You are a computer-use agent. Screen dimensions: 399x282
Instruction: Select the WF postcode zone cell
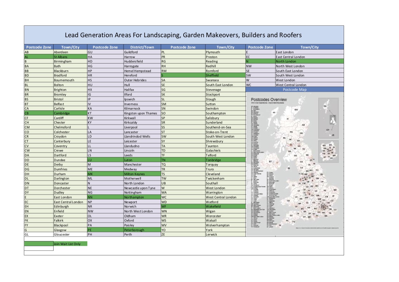point(183,207)
